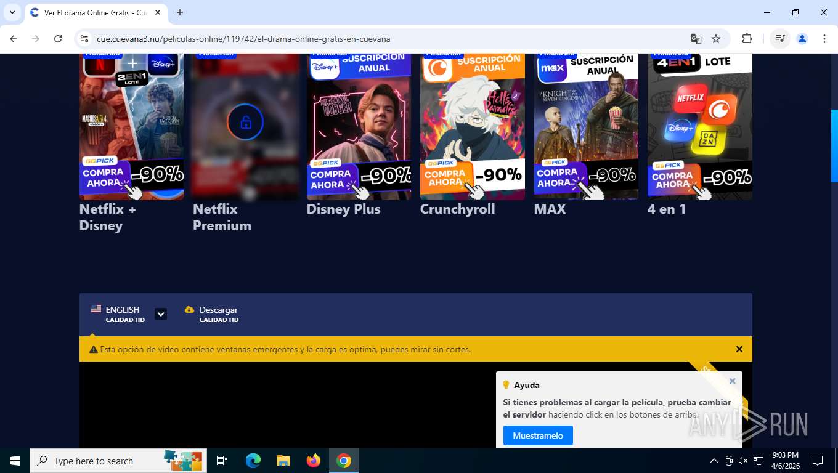The width and height of the screenshot is (838, 473).
Task: Open media controls icon in toolbar
Action: click(x=780, y=39)
